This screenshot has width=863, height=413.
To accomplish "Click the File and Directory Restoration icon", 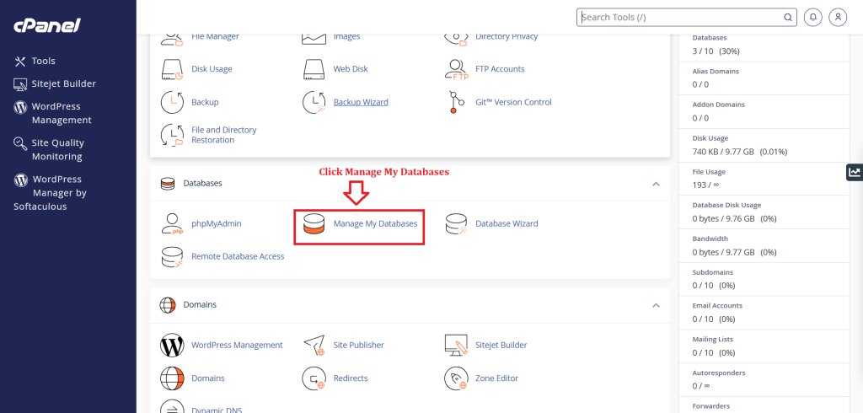I will point(172,135).
